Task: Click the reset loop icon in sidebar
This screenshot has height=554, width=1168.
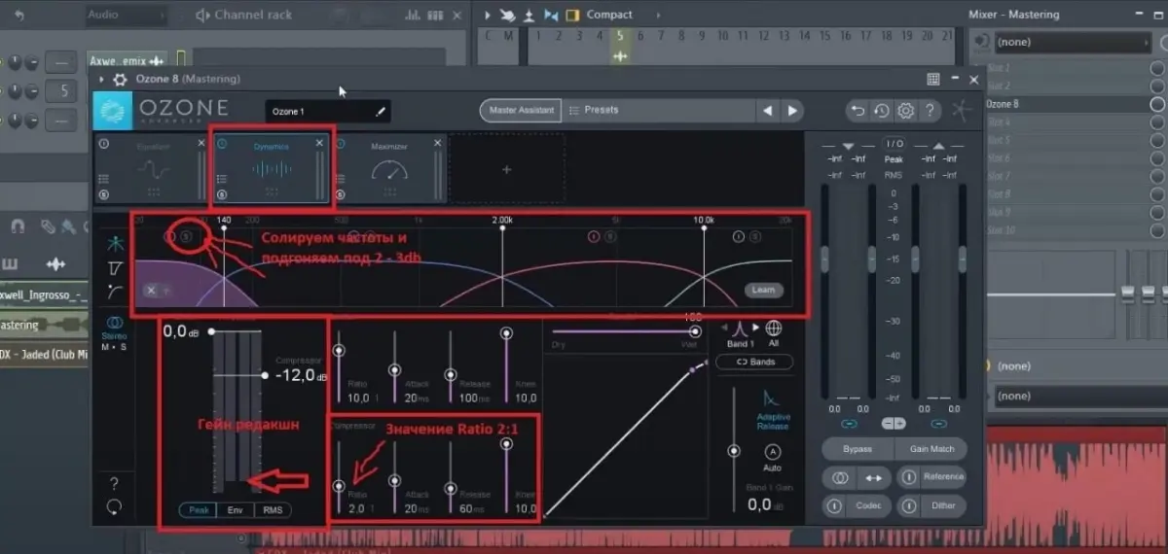Action: click(115, 506)
